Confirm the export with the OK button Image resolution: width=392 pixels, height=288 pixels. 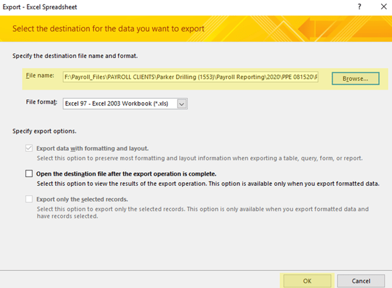coord(307,281)
